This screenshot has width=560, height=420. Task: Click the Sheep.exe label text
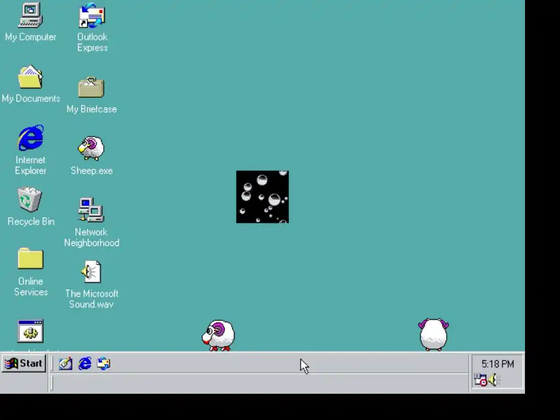(x=92, y=171)
